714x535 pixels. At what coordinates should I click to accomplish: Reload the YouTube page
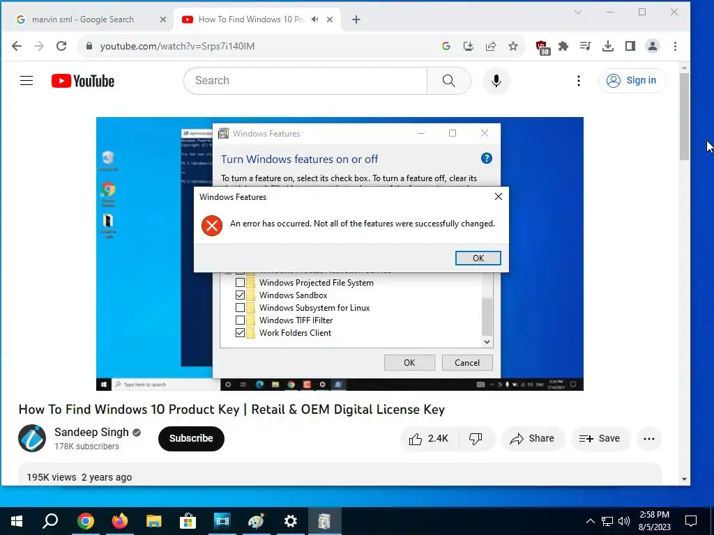[61, 46]
